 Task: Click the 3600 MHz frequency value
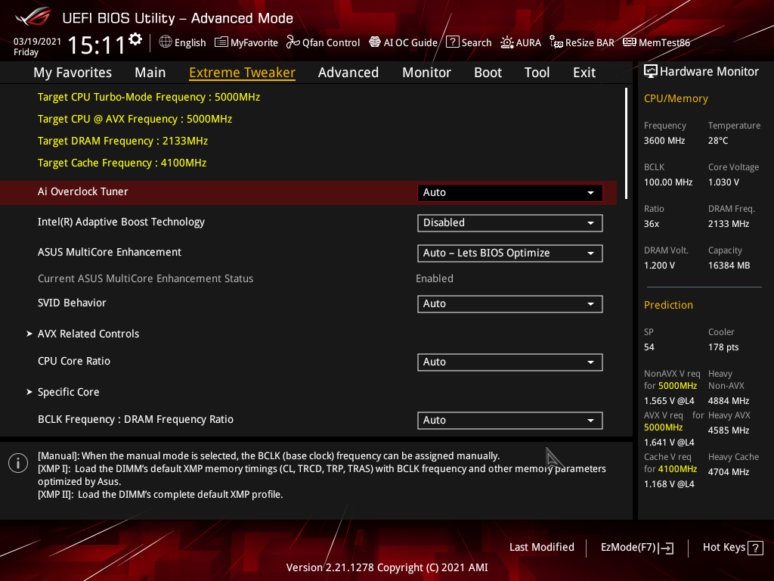(x=664, y=141)
